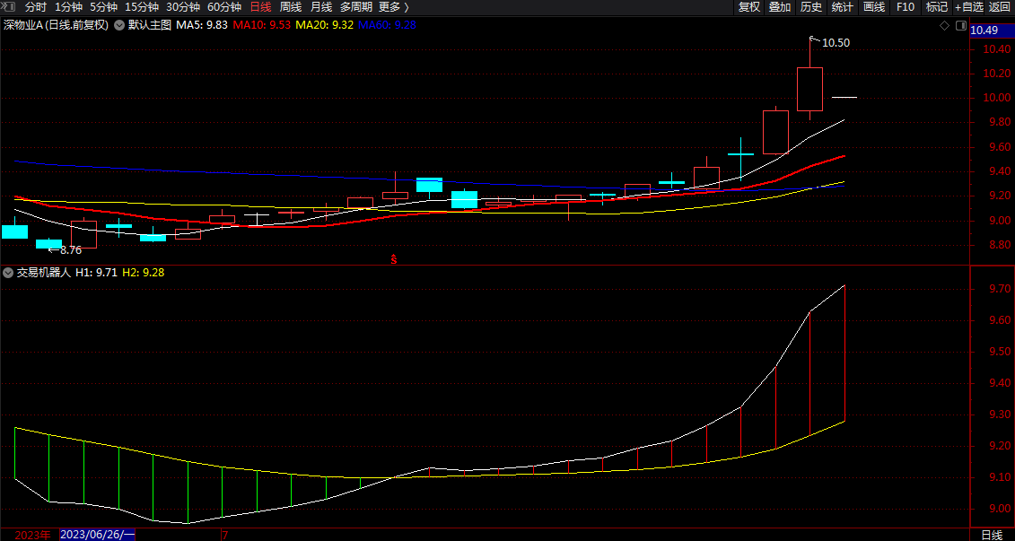Open the 多周期 multi-period view
Screen dimensions: 1015x541
coord(356,7)
